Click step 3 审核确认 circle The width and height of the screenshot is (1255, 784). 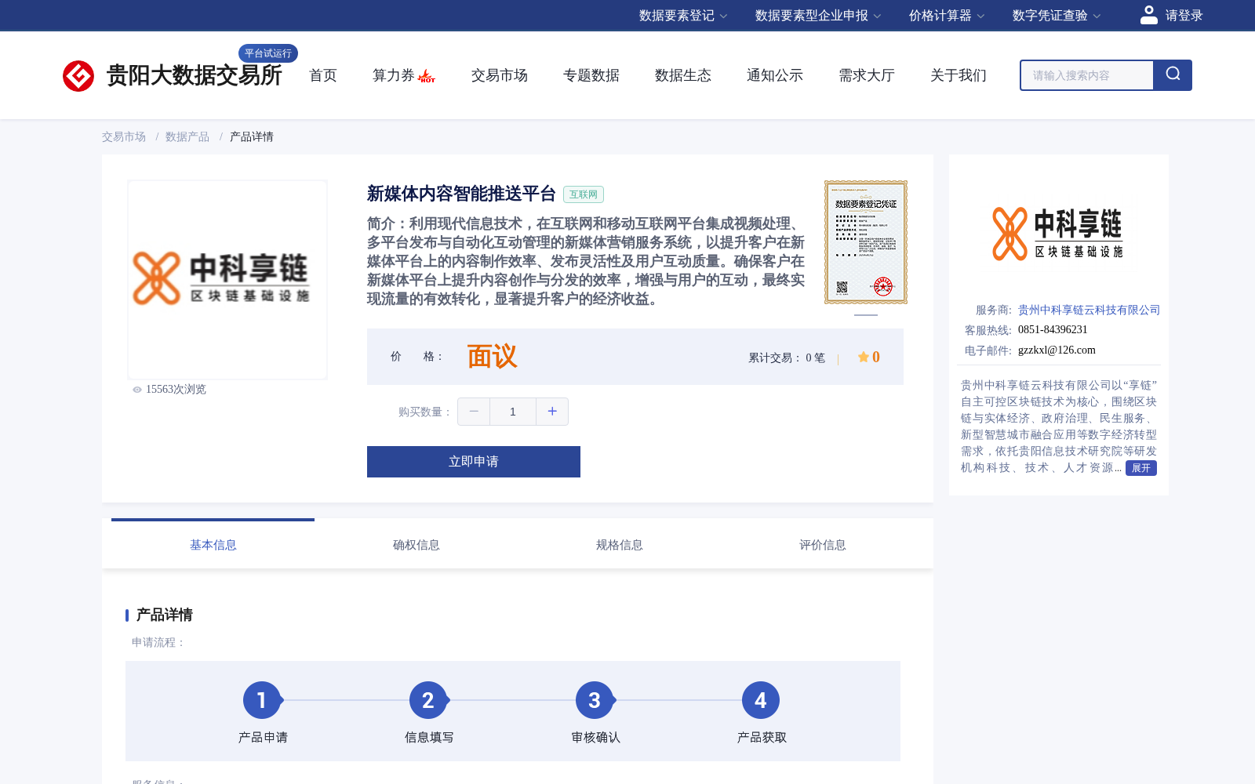[x=595, y=700]
